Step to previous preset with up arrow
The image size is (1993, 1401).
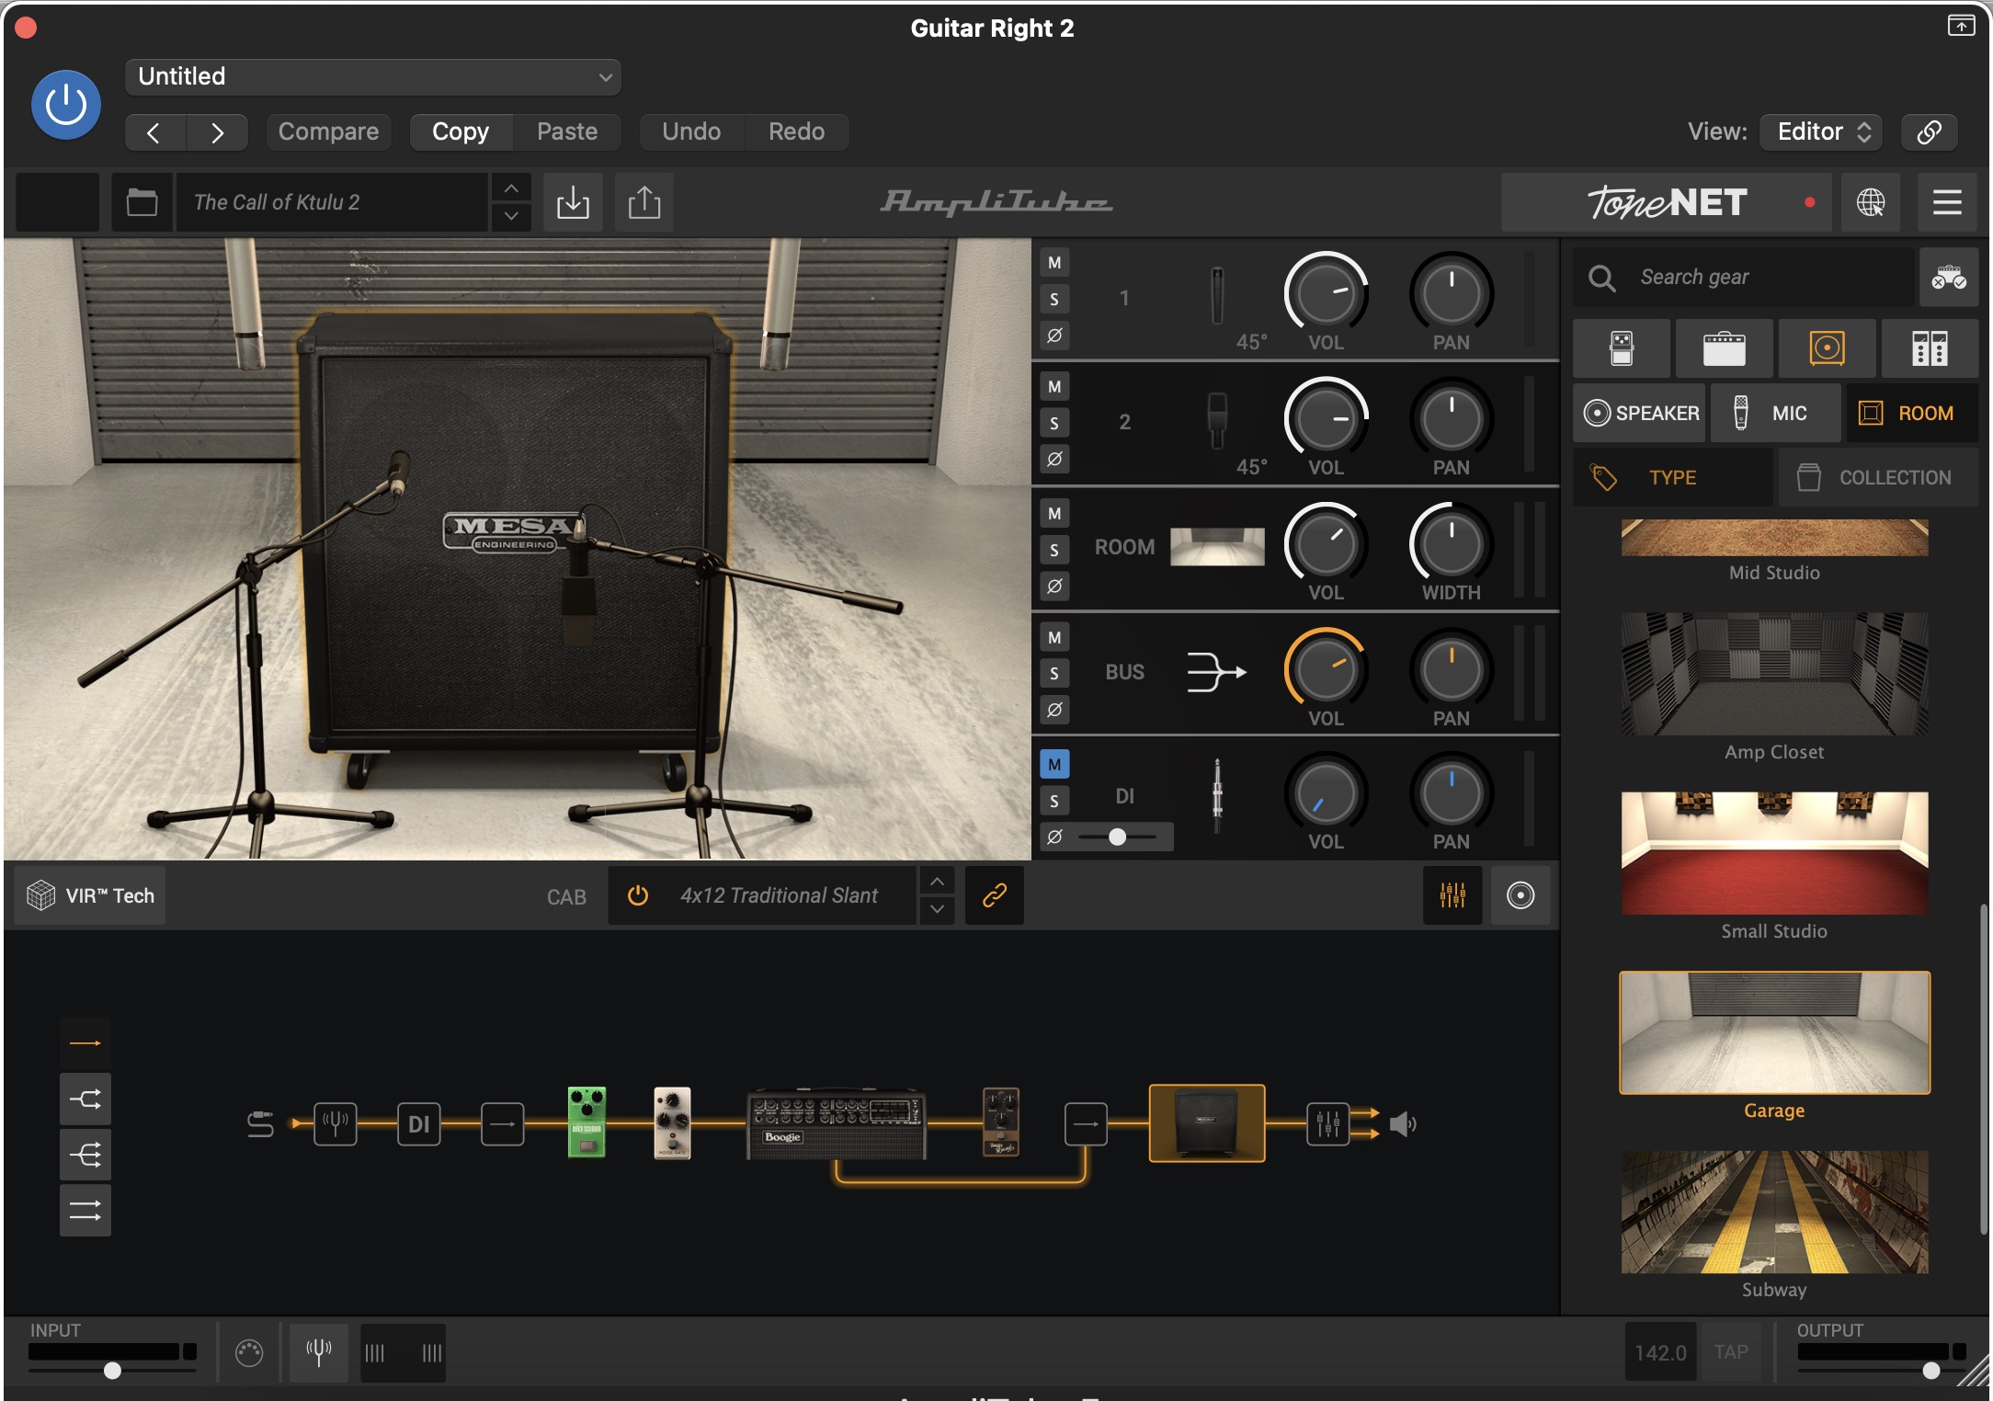point(511,188)
